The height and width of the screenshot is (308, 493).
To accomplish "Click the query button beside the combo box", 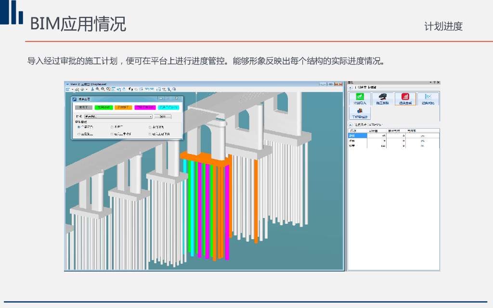I will coord(163,116).
